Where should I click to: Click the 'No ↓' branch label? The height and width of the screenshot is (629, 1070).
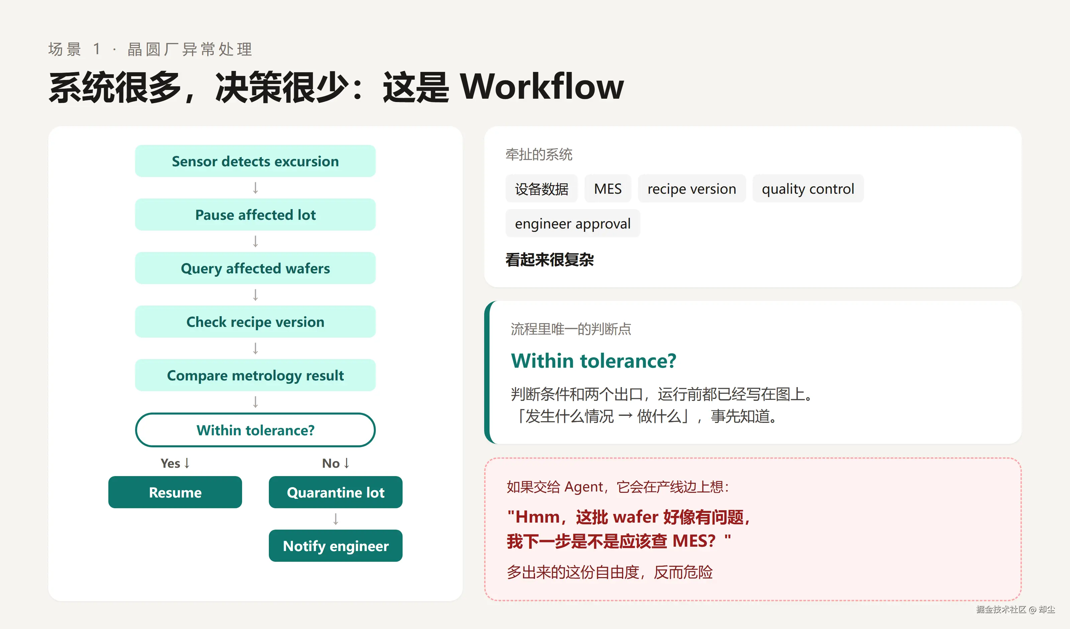(335, 463)
